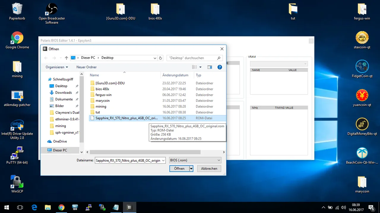Select Dieser PC in navigation pane

pyautogui.click(x=60, y=150)
